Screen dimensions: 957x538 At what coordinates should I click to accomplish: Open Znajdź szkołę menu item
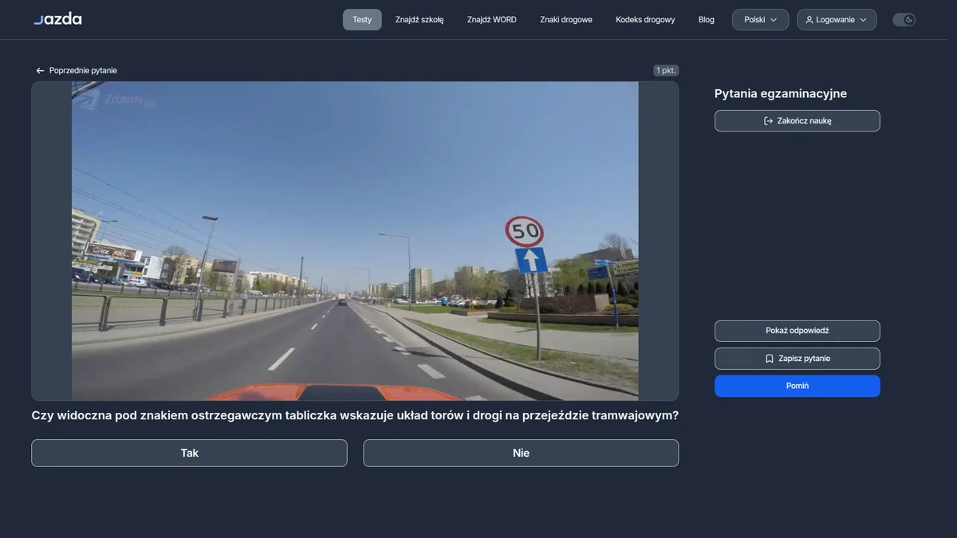point(419,20)
